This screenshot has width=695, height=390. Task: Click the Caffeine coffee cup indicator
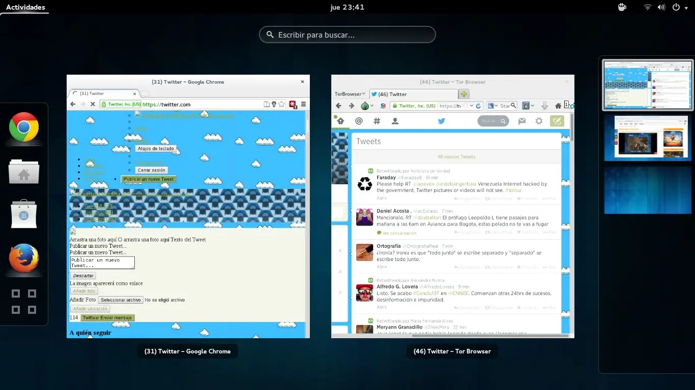coord(622,7)
